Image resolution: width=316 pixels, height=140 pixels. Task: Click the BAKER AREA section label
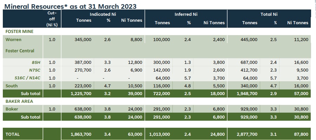pos(19,101)
